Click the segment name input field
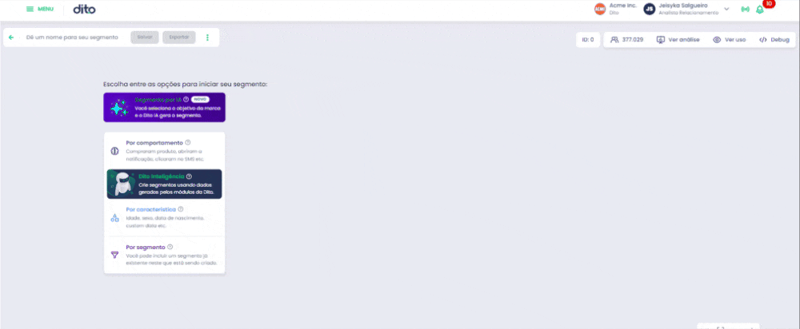Screen dimensions: 800x329 coord(73,38)
